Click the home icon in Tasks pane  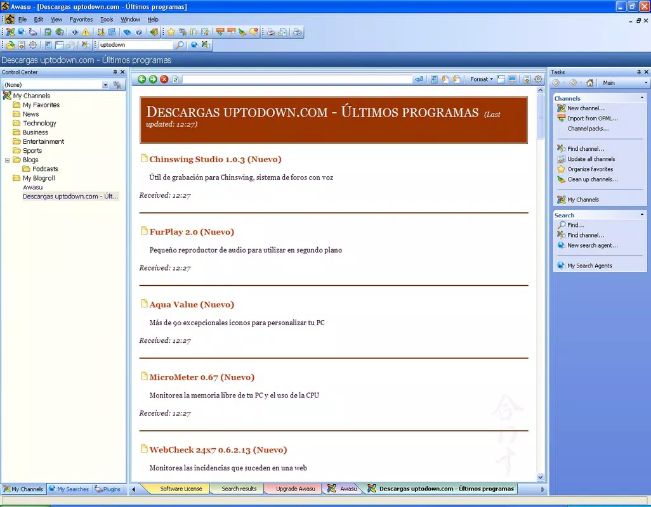tap(589, 83)
